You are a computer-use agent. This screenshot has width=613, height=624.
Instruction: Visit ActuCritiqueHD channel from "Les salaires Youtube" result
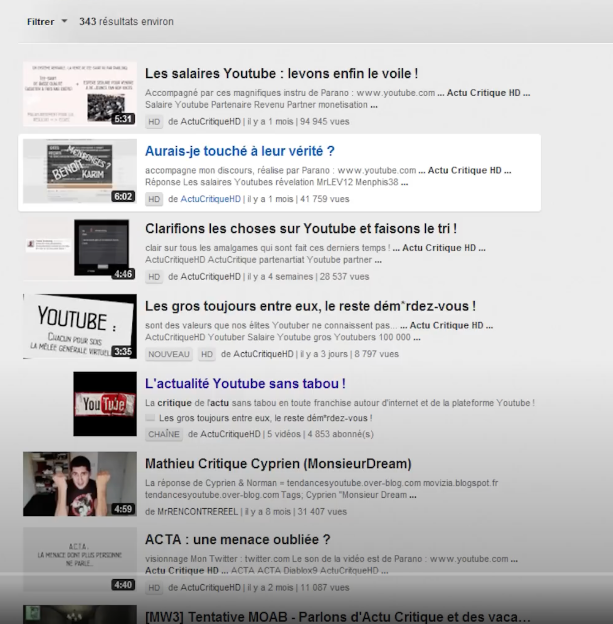pyautogui.click(x=210, y=121)
